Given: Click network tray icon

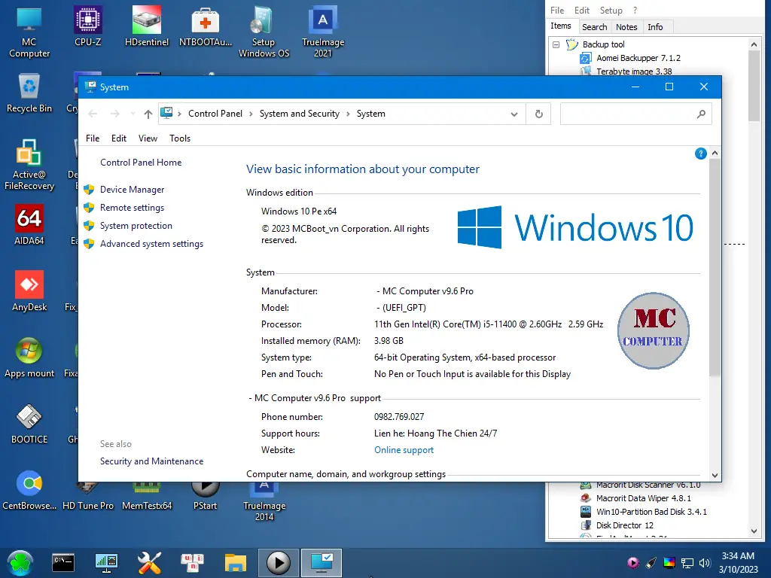Looking at the screenshot, I should click(687, 563).
